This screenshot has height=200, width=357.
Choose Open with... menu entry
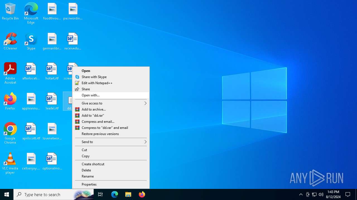[x=111, y=95]
